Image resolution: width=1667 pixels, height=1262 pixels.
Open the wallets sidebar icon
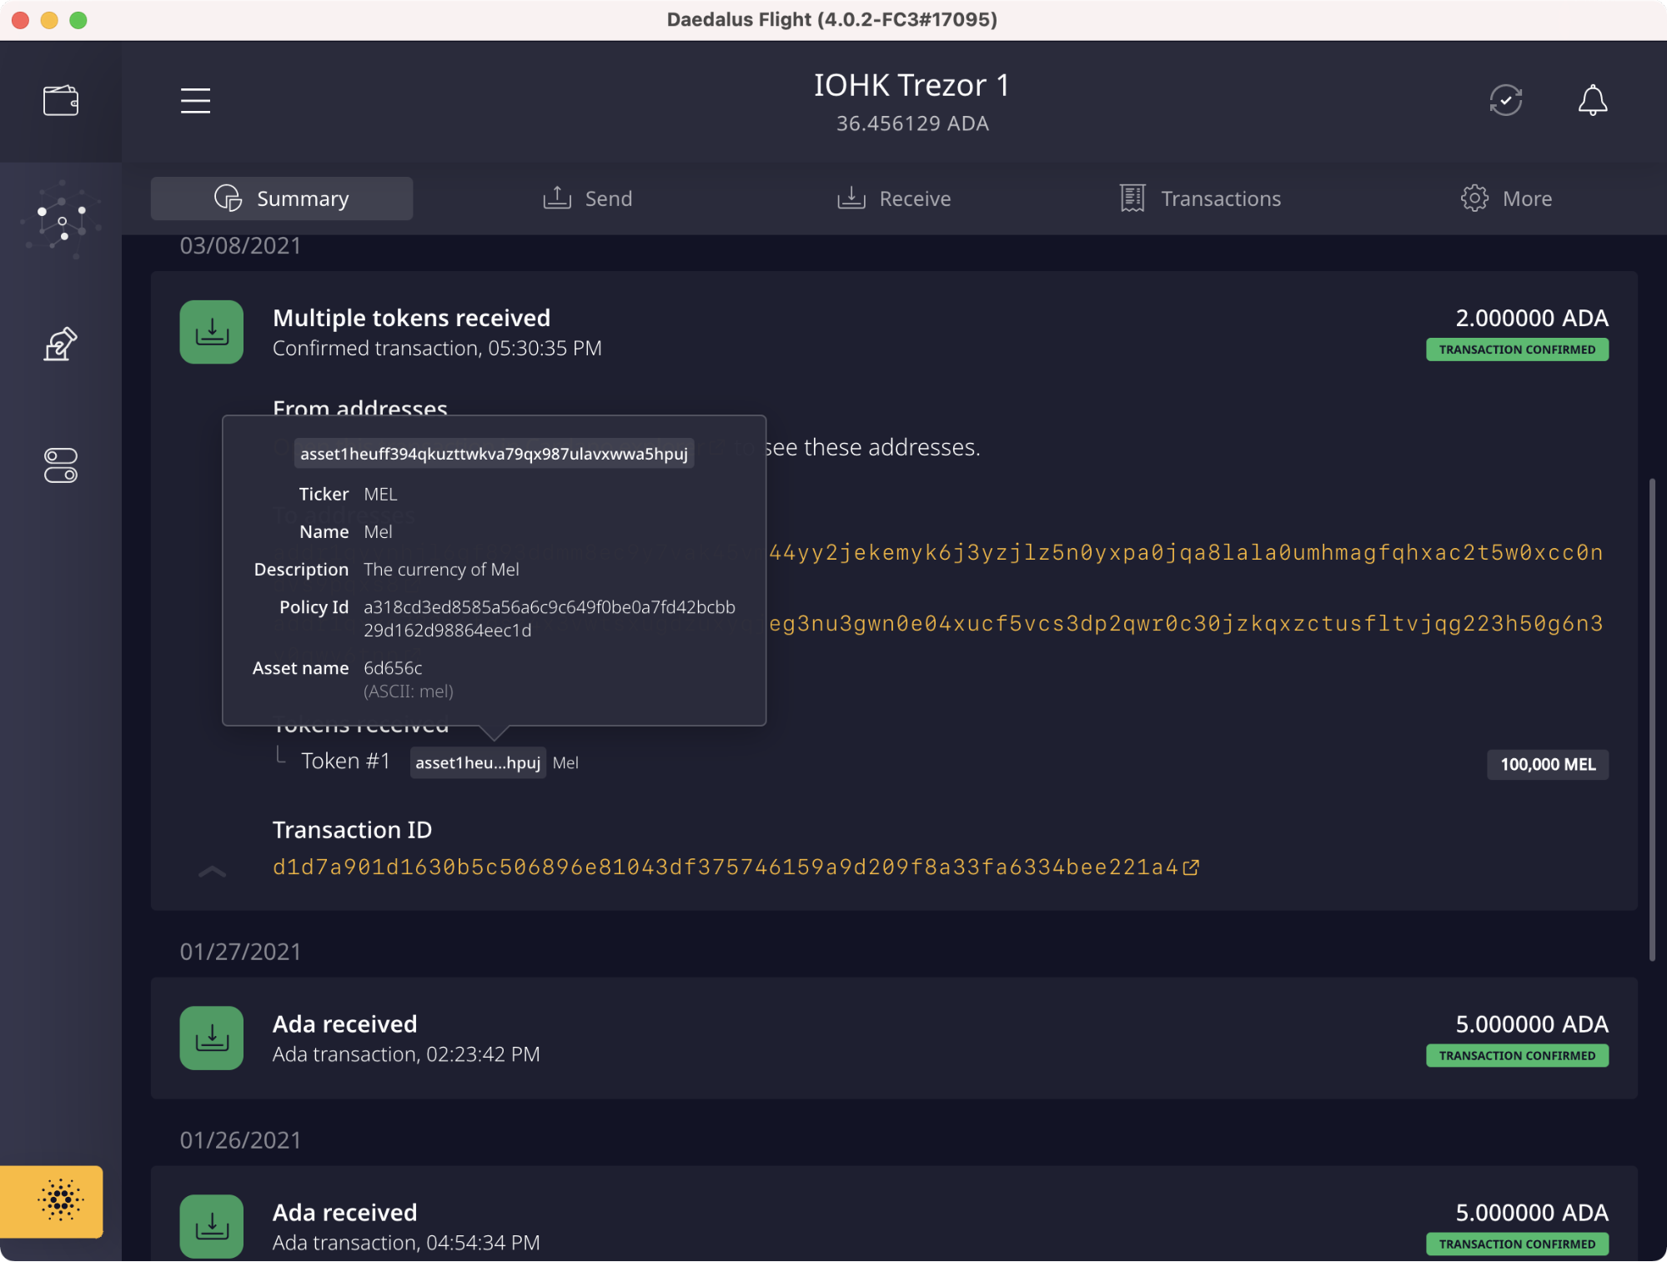[x=60, y=101]
